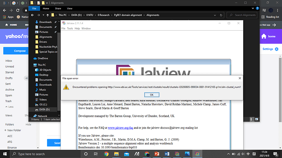Open pinned Downloads in quick access
282x158 pixels.
point(45,22)
